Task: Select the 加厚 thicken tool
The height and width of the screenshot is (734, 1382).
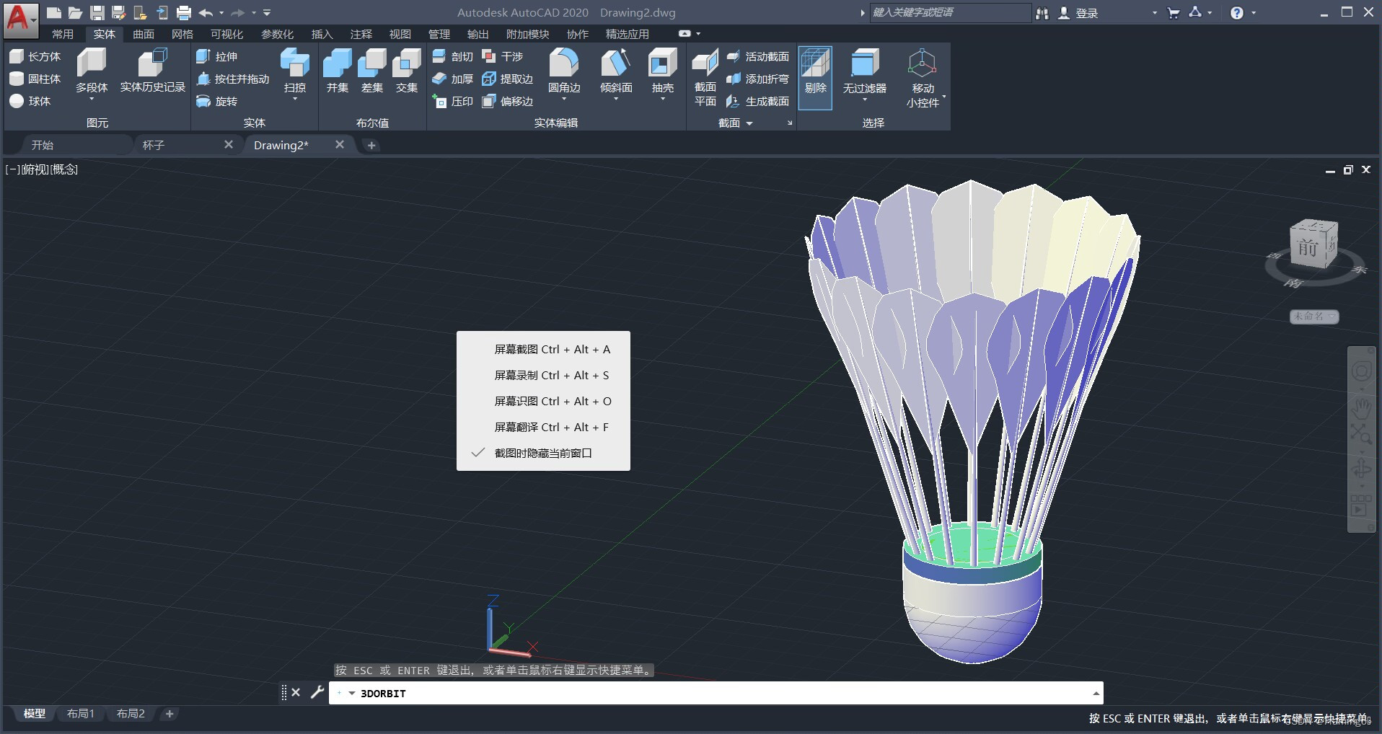Action: click(453, 79)
